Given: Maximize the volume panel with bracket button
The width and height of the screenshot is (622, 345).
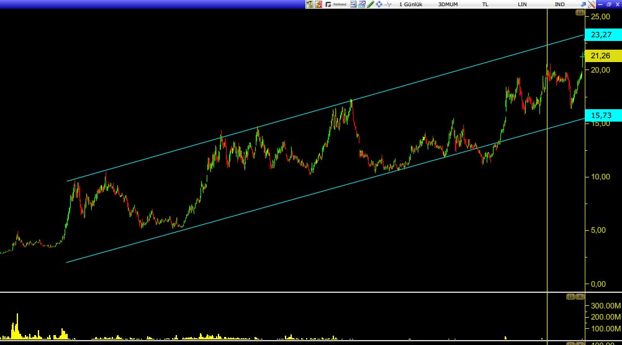Looking at the screenshot, I should coord(570,297).
